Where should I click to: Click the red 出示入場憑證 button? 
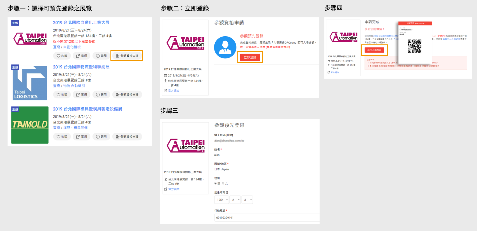pos(374,50)
